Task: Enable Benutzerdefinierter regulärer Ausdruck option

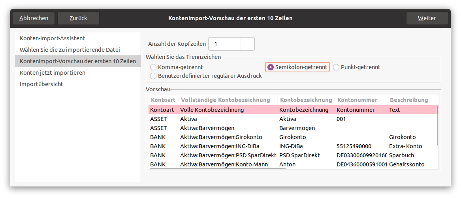Action: tap(153, 75)
